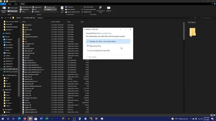Select DVD Drive (H:) in sidebar
Image resolution: width=216 pixels, height=121 pixels.
coord(11,72)
